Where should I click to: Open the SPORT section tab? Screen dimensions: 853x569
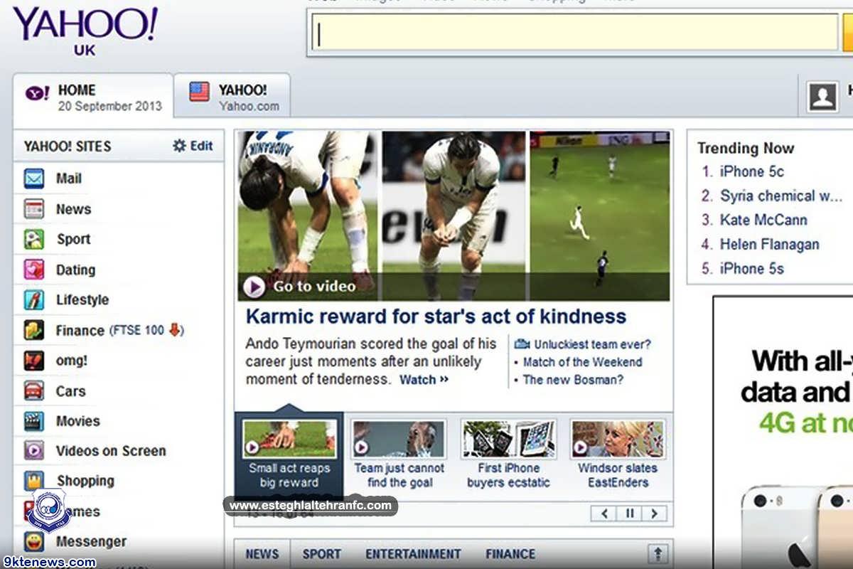tap(321, 554)
